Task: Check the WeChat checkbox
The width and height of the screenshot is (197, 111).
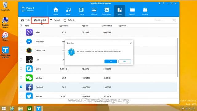Action: [21, 78]
